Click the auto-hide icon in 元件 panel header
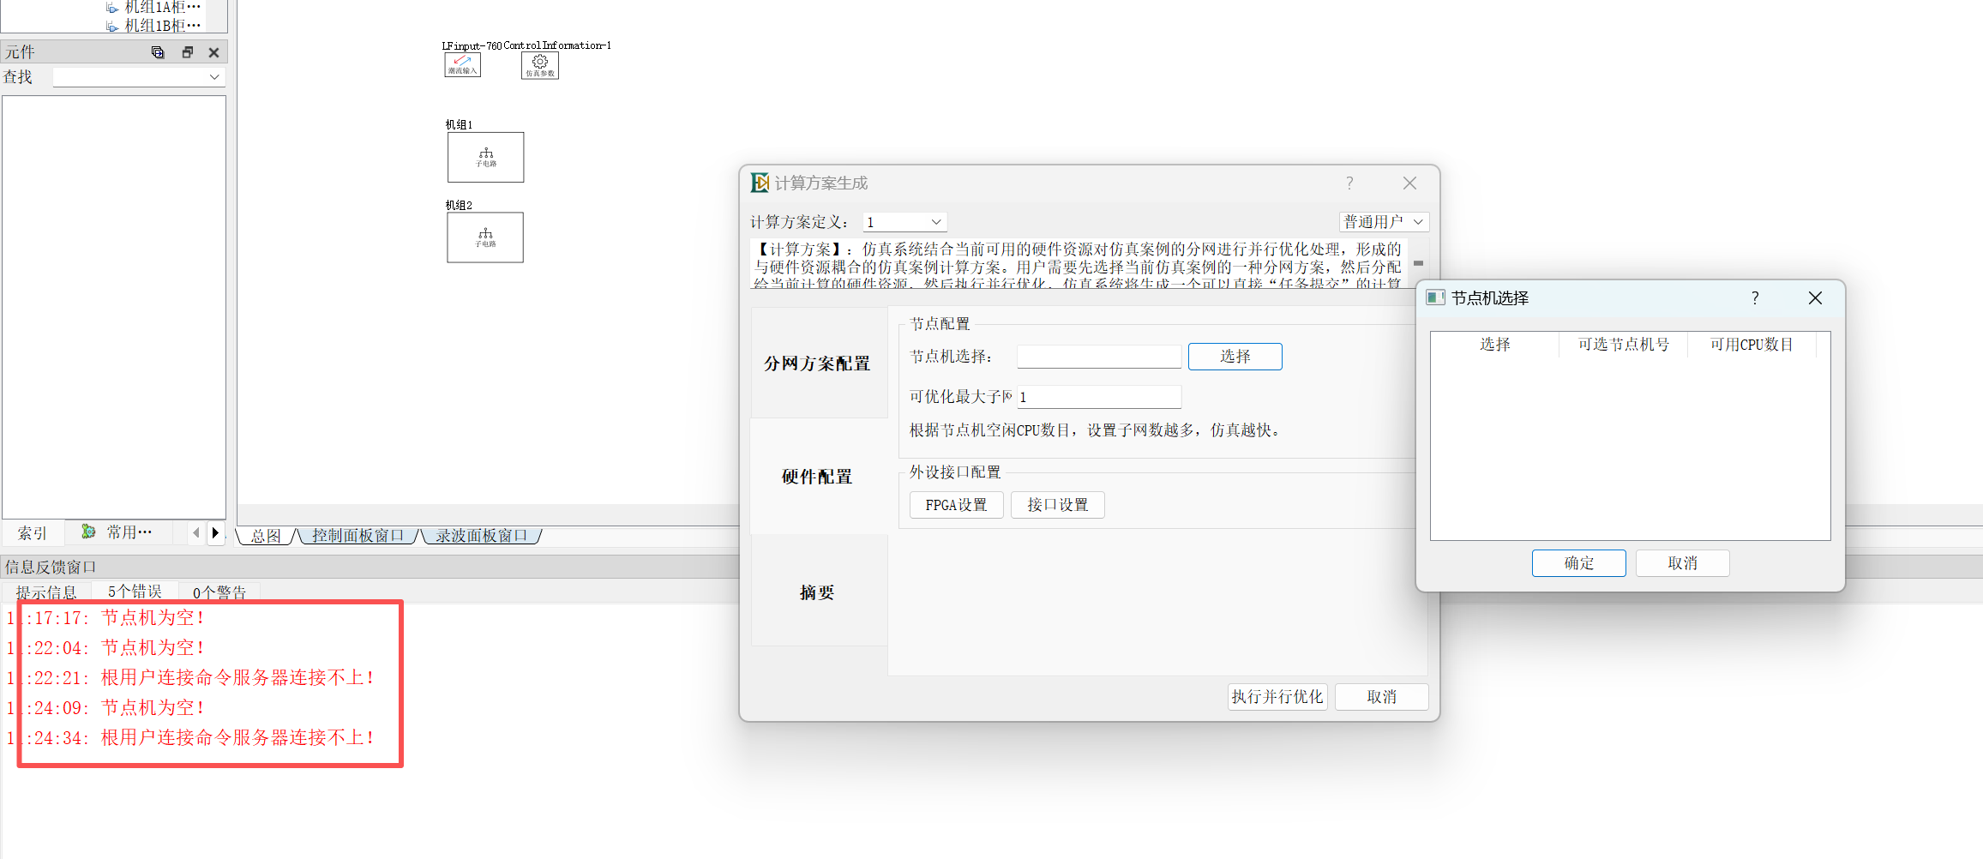The width and height of the screenshot is (1983, 859). [158, 52]
